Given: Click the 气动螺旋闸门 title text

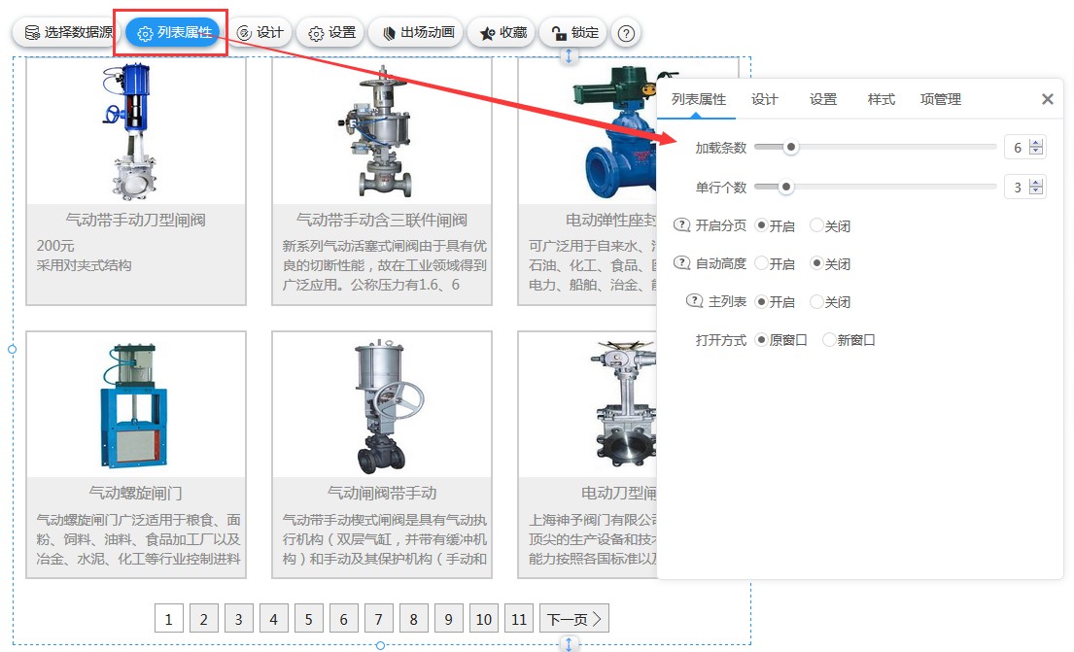Looking at the screenshot, I should [x=136, y=493].
